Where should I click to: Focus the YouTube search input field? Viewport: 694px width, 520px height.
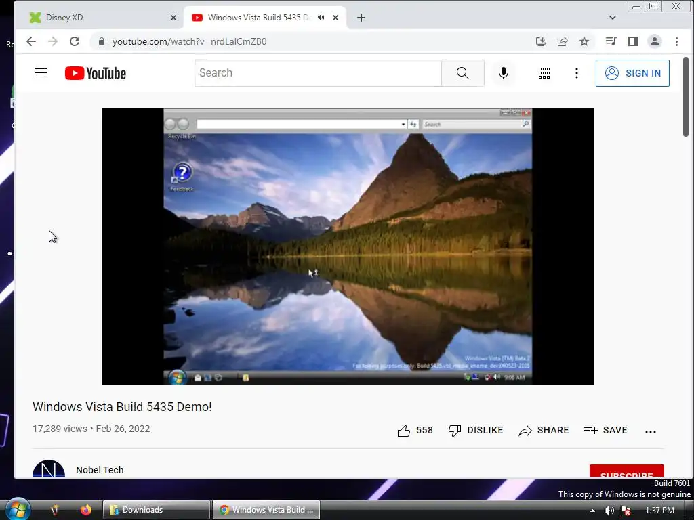[319, 73]
